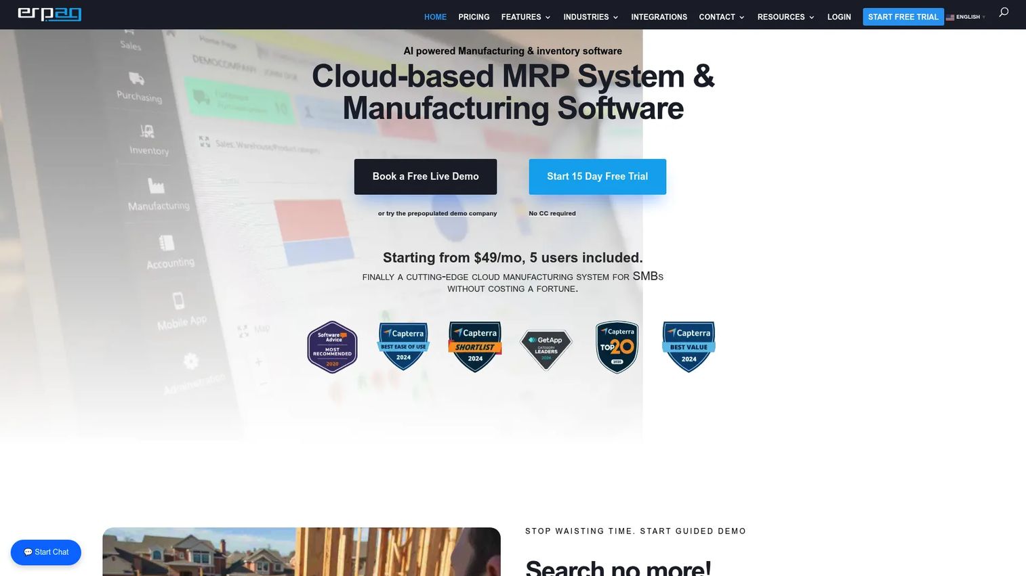Click the construction photo thumbnail

point(302,552)
